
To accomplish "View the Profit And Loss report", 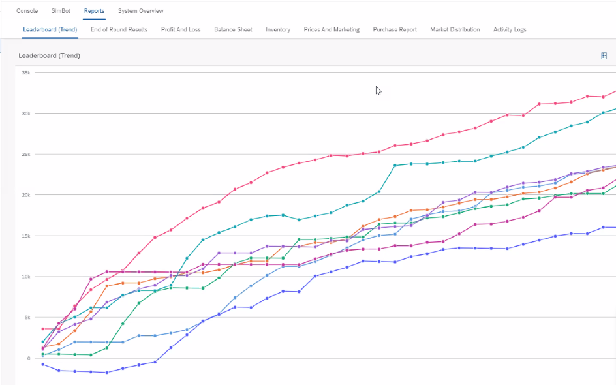I will click(181, 29).
